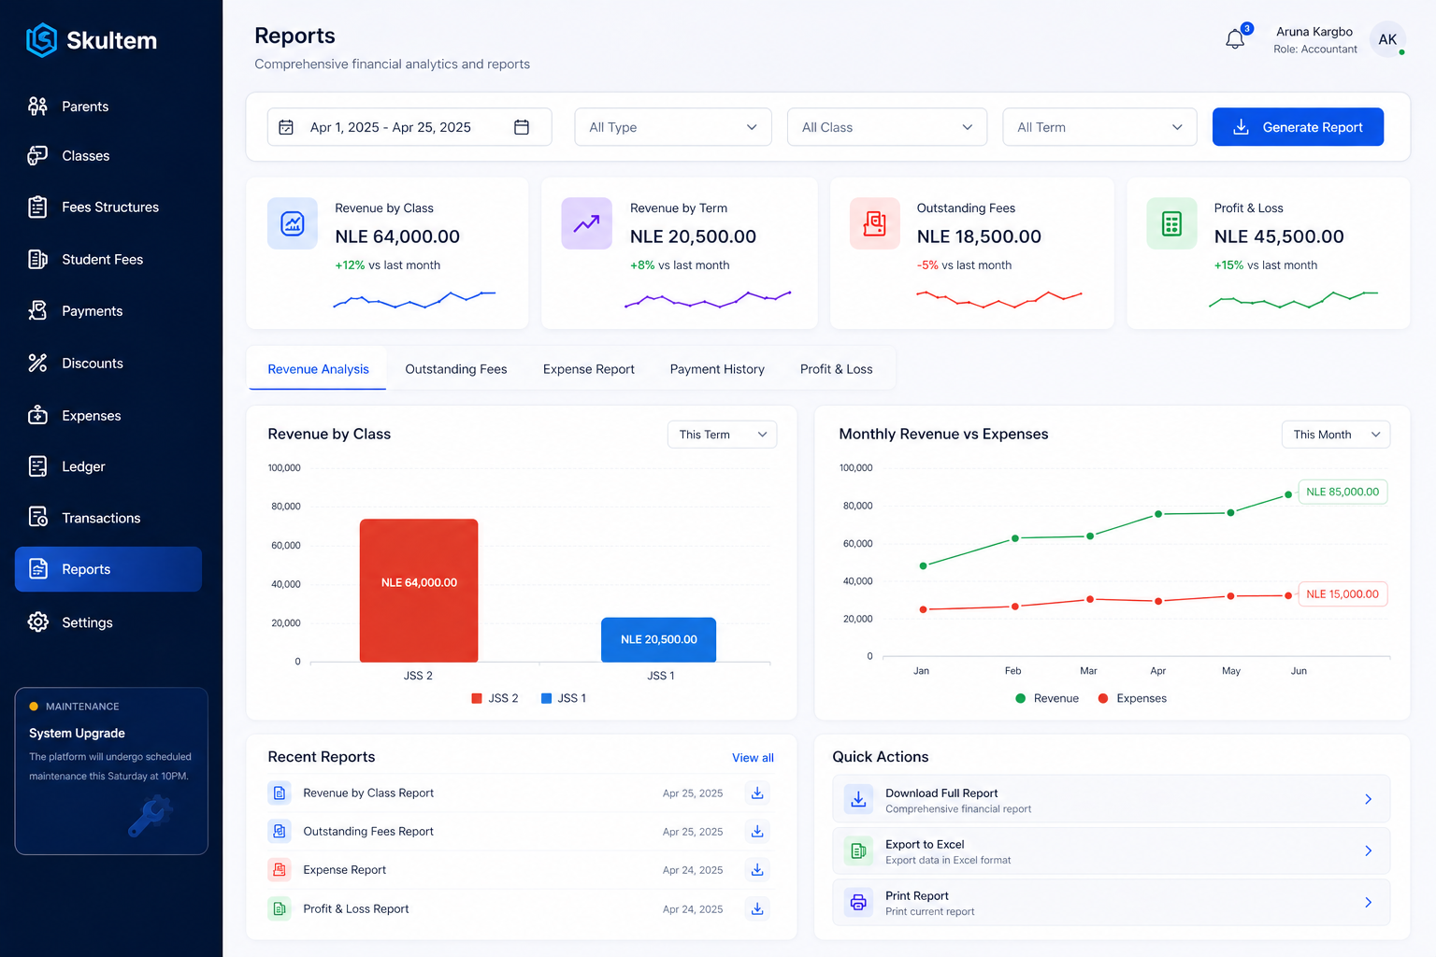Open the Revenue by Class Report entry
The width and height of the screenshot is (1436, 957).
click(x=368, y=793)
